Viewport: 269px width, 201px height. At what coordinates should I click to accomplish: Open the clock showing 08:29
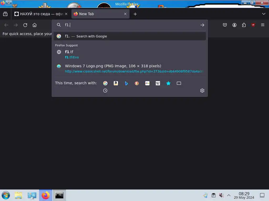click(x=244, y=196)
